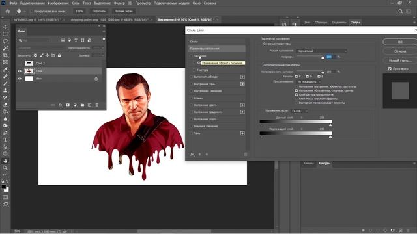Enable the Тиснение effect checkbox
Image resolution: width=417 pixels, height=234 pixels.
tap(191, 56)
